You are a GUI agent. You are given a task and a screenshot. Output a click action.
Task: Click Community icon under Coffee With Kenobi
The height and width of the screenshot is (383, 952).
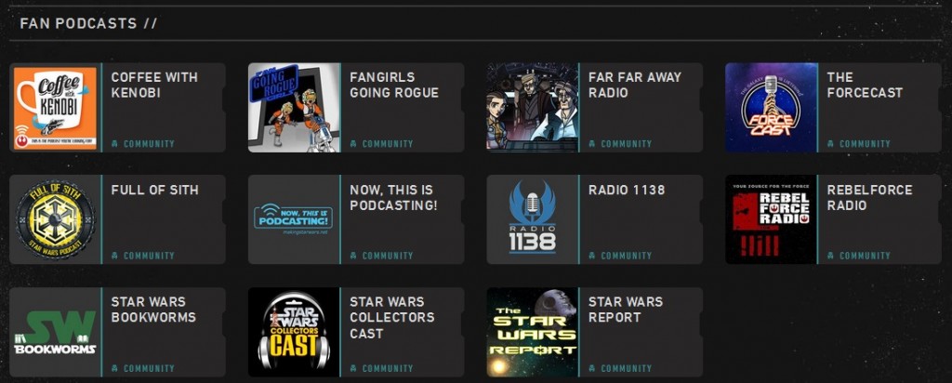point(114,144)
